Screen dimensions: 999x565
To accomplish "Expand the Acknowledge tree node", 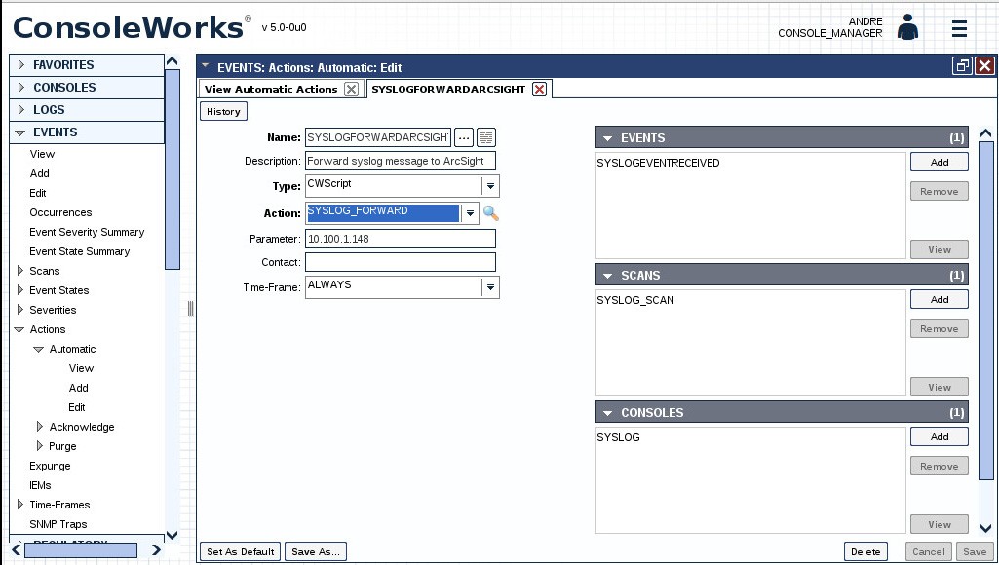I will coord(40,426).
